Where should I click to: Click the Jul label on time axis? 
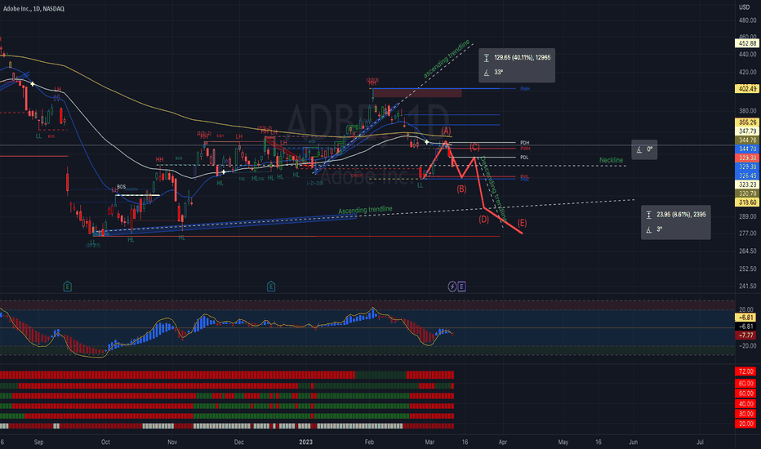[701, 442]
